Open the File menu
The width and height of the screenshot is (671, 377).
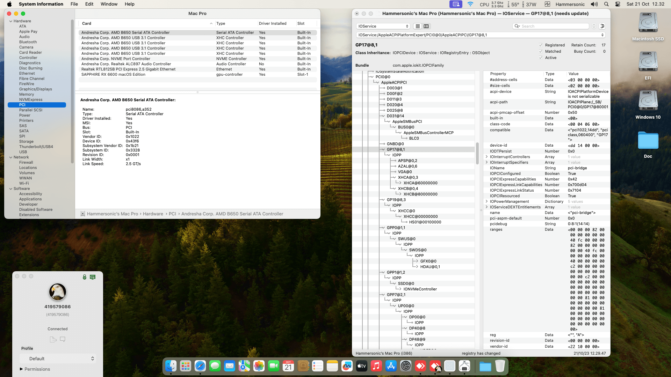click(74, 4)
